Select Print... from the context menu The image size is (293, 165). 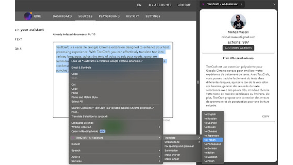click(x=116, y=112)
